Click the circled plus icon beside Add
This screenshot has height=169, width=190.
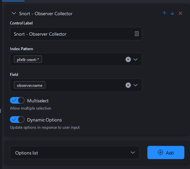coord(160,152)
